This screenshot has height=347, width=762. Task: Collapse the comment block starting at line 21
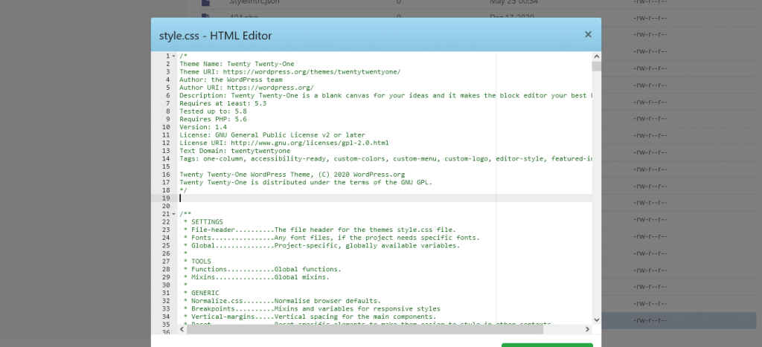pos(174,214)
